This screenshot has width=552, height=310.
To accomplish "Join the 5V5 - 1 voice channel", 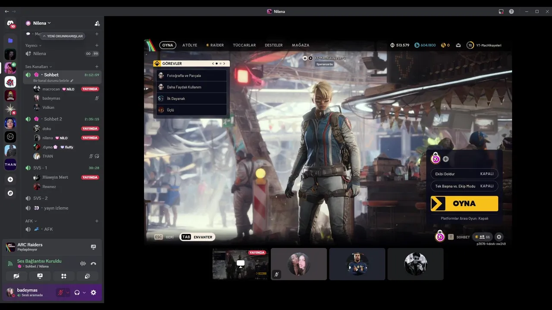I will tap(63, 168).
